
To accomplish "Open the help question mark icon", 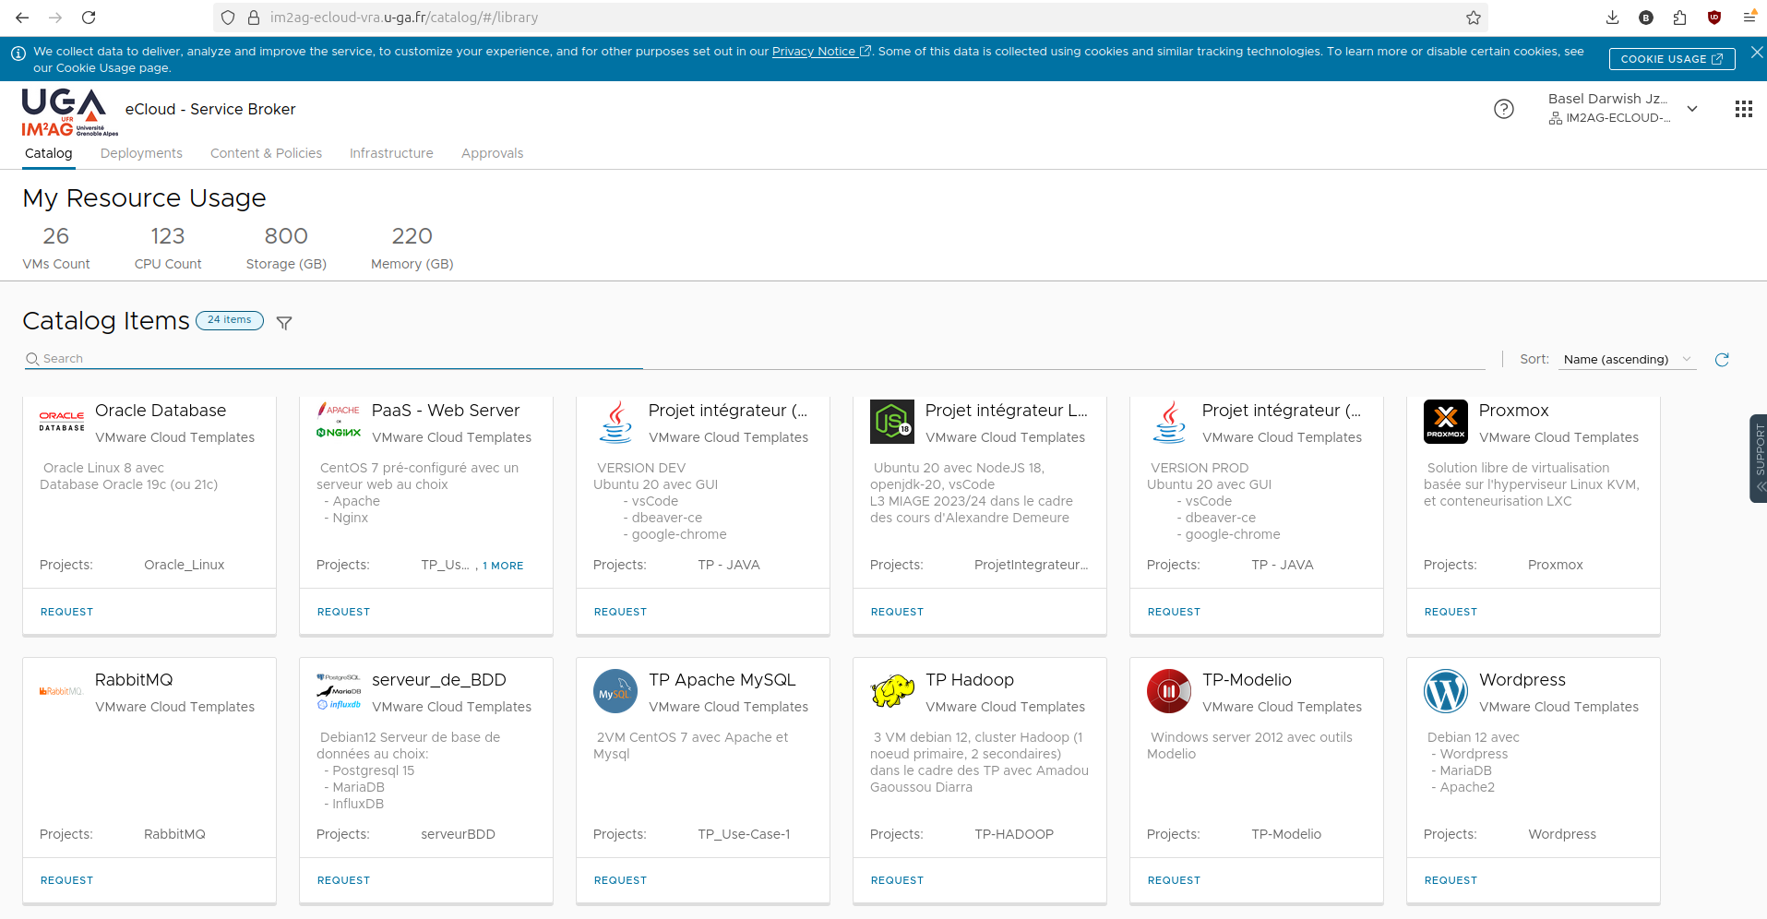I will [1504, 109].
